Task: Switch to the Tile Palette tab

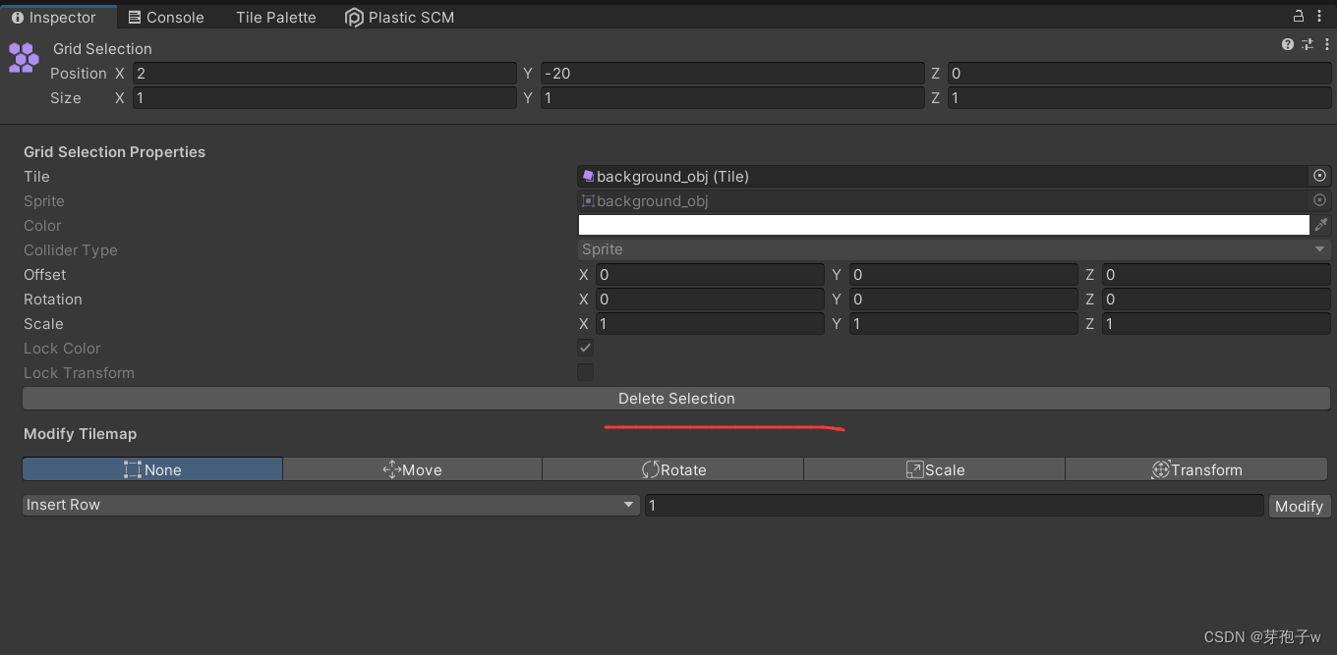Action: coord(275,17)
